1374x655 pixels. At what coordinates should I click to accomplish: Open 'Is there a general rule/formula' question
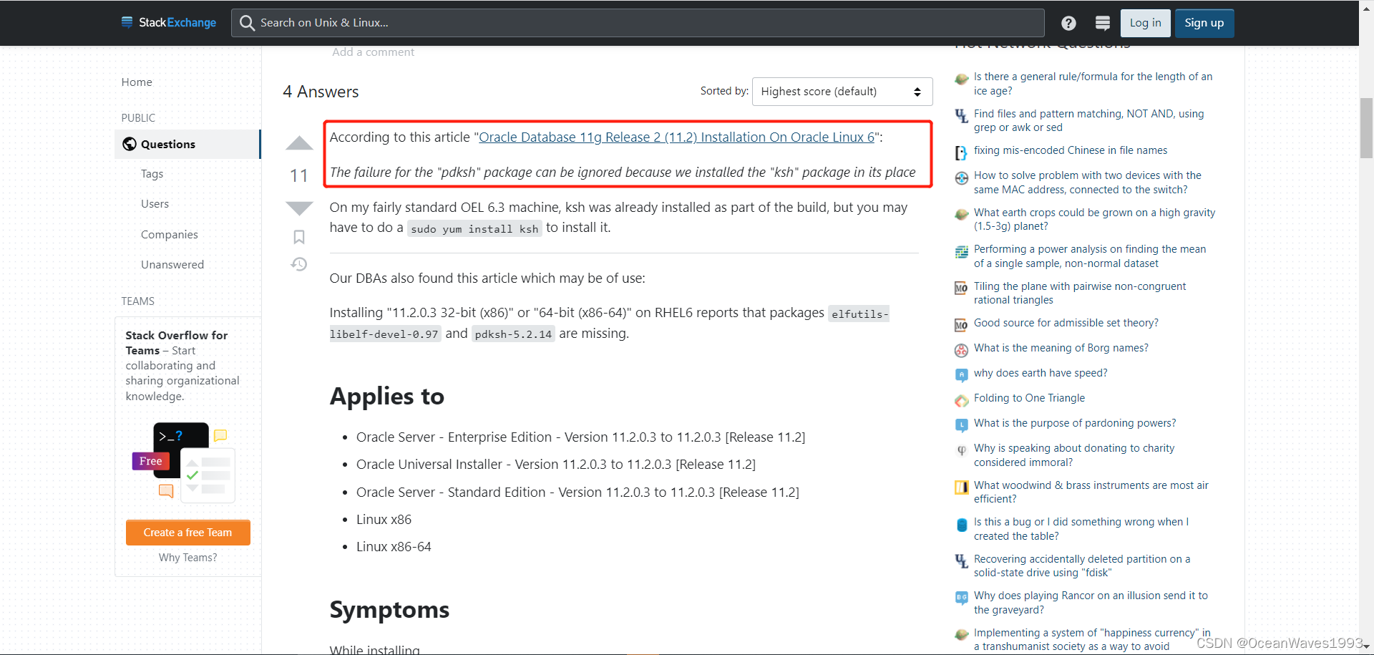point(1093,84)
